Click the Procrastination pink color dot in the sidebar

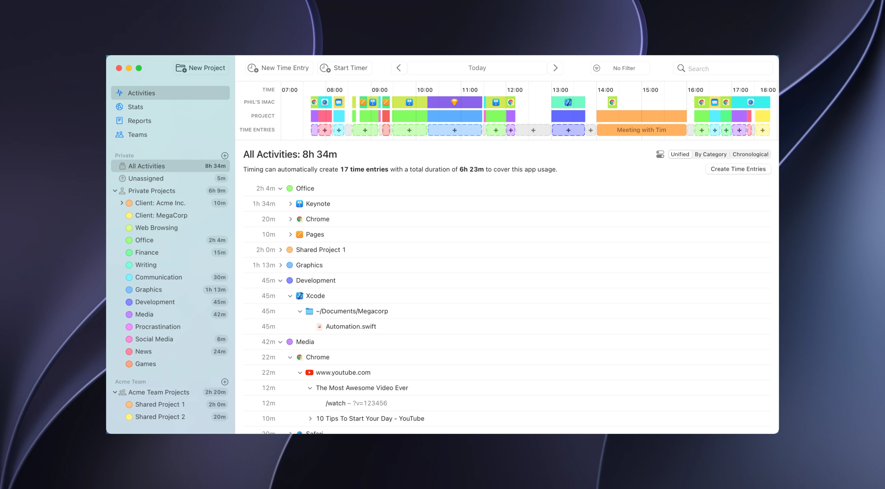[129, 327]
